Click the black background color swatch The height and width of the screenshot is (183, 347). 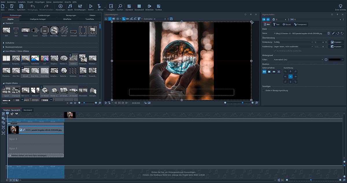point(335,60)
